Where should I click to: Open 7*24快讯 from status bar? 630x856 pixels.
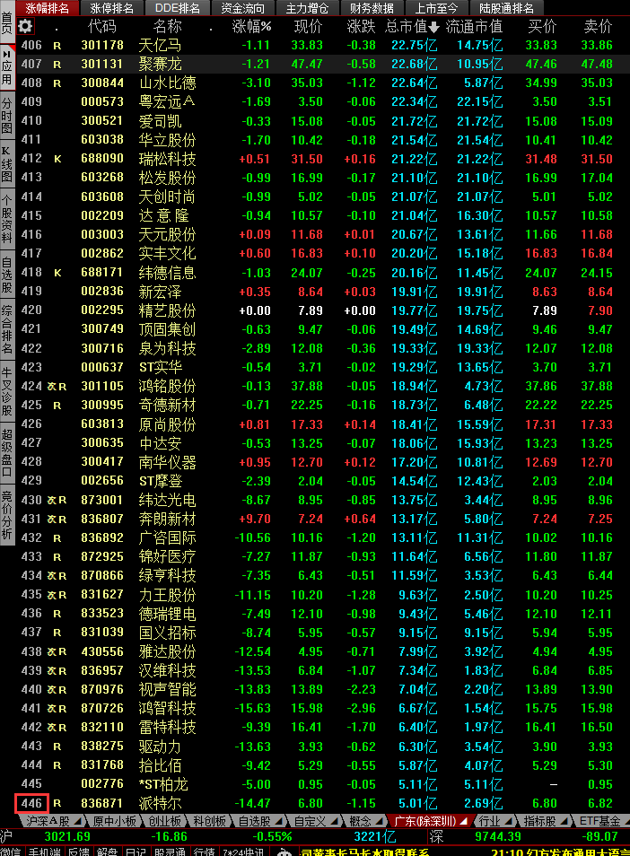pyautogui.click(x=243, y=852)
